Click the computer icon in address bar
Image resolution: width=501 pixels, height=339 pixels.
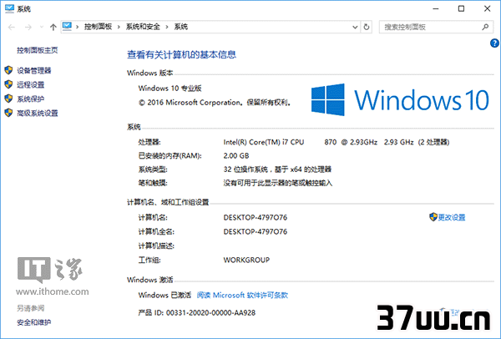67,26
